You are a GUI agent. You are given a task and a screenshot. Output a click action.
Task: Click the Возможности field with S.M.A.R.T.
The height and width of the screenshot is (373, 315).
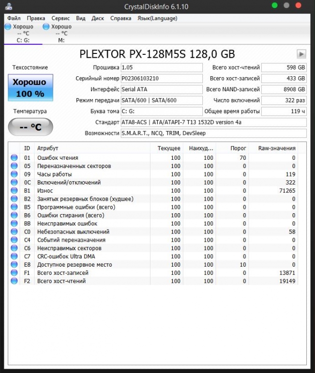tap(214, 133)
